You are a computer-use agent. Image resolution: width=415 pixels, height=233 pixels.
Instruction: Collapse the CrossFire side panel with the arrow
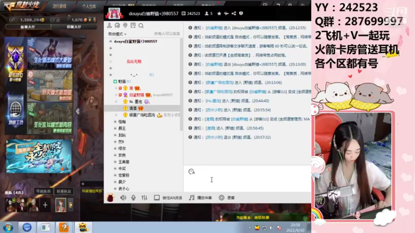point(78,111)
